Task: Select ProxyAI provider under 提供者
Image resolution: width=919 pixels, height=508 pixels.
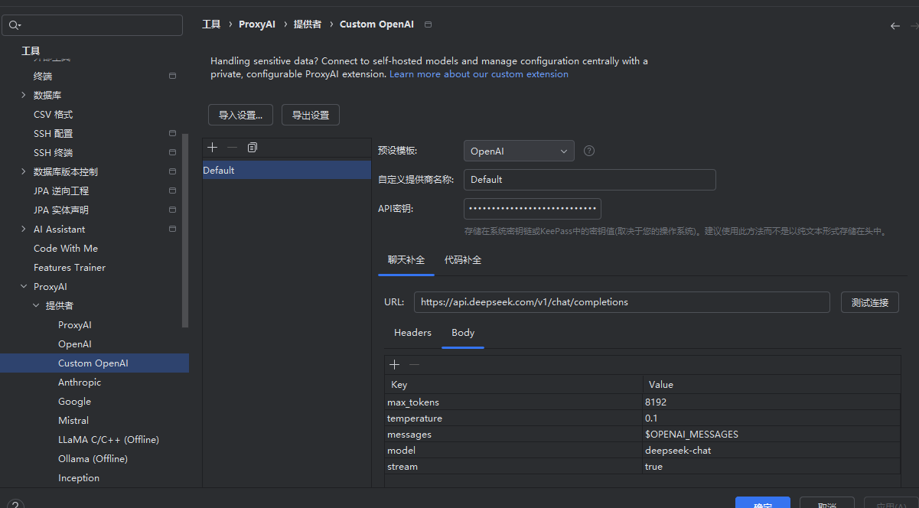Action: [x=75, y=325]
